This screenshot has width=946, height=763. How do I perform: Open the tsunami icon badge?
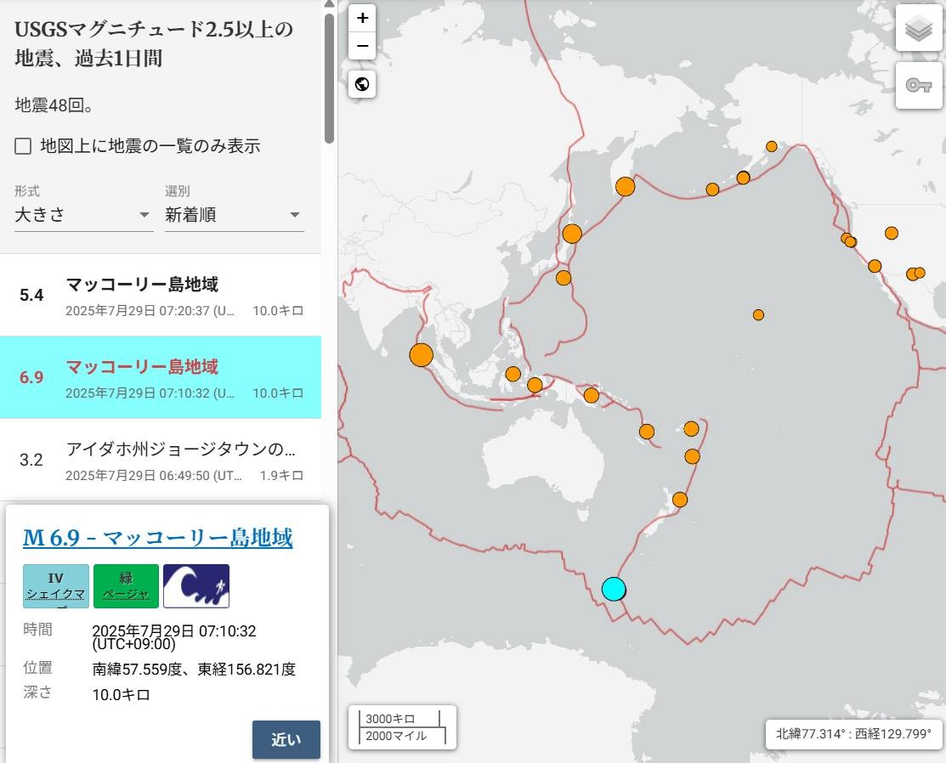[195, 586]
